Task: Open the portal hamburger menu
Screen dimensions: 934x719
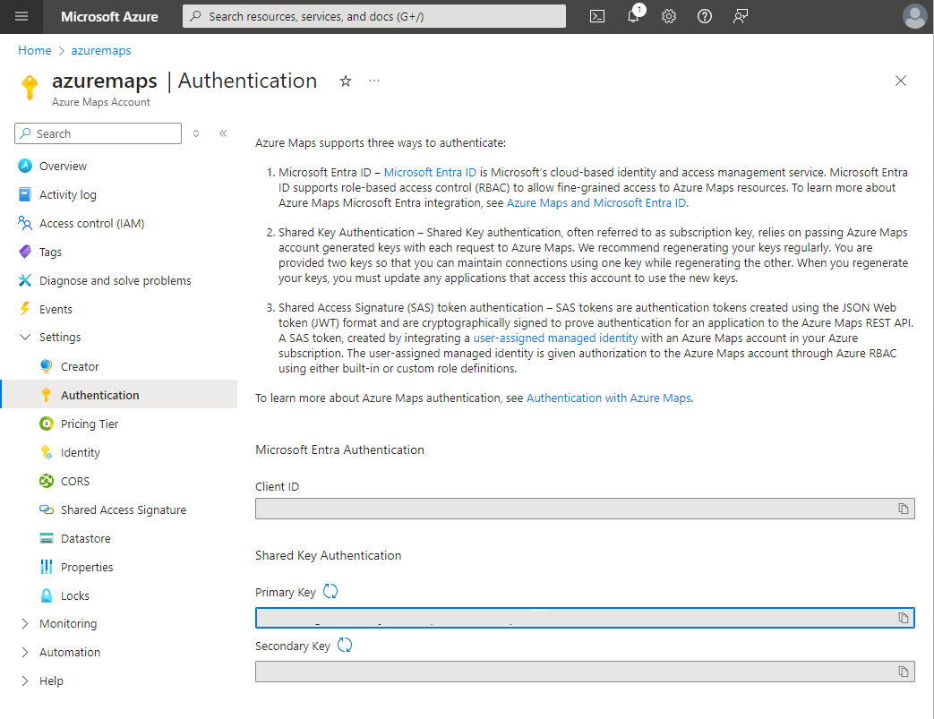Action: click(x=21, y=16)
